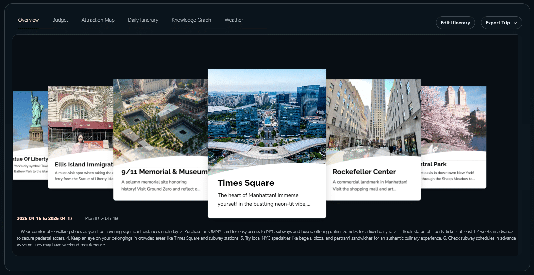Click the Statue Of Liberty card title
Screen dimensions: 534x275
tap(31, 159)
